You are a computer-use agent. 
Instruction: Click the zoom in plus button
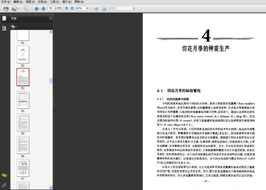pos(72,8)
